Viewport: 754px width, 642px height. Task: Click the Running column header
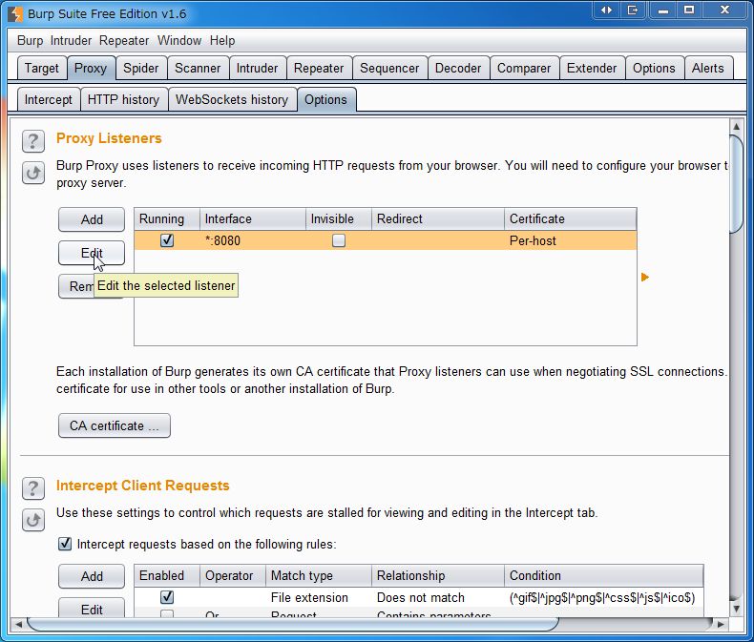coord(167,219)
